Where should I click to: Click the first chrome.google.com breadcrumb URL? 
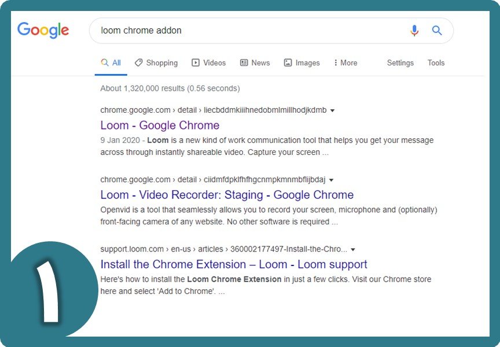coord(214,110)
